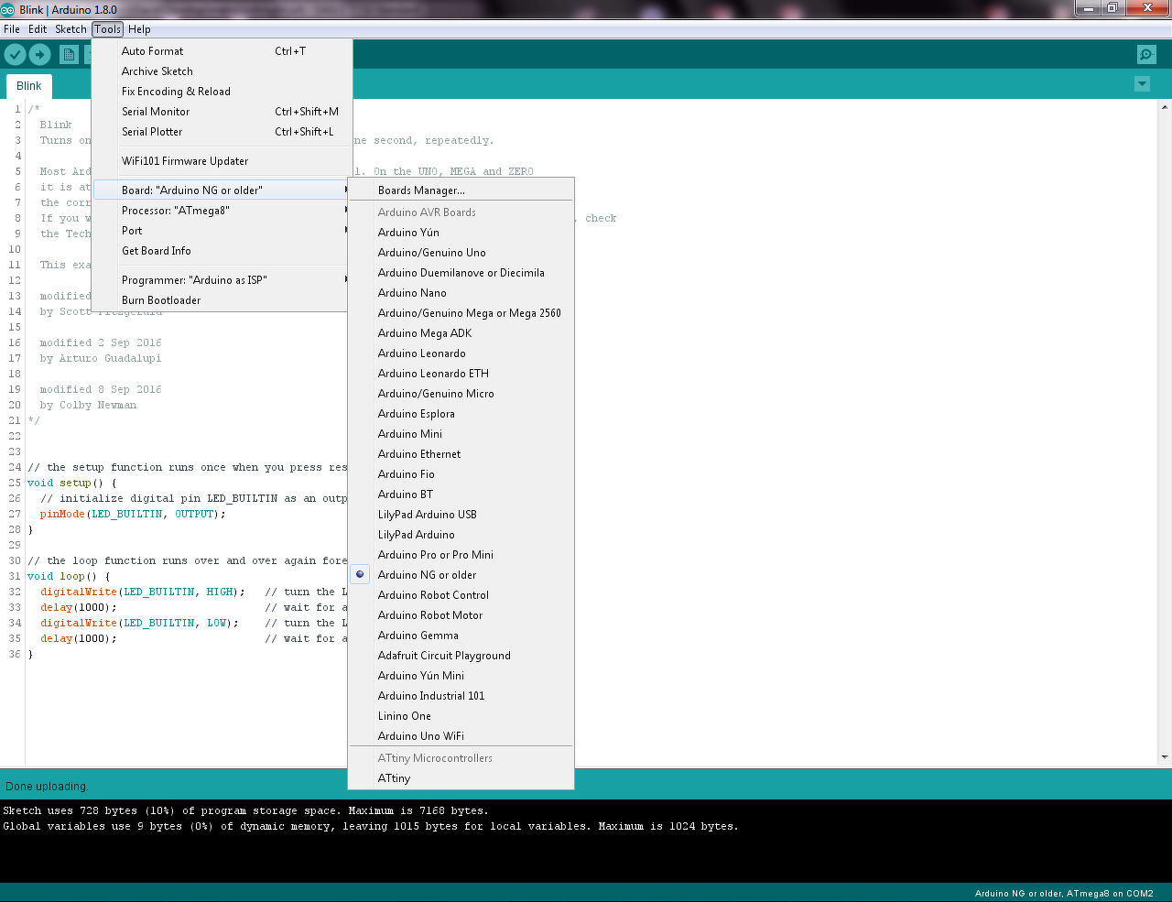The height and width of the screenshot is (902, 1172).
Task: Switch to the Blink sketch tab
Action: pyautogui.click(x=29, y=86)
